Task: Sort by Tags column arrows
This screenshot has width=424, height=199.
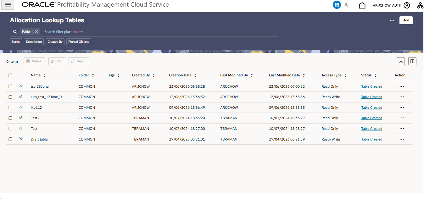Action: [x=119, y=75]
